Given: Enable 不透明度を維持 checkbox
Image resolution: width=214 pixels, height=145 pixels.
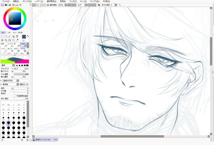Looking at the screenshot, I should point(15,96).
